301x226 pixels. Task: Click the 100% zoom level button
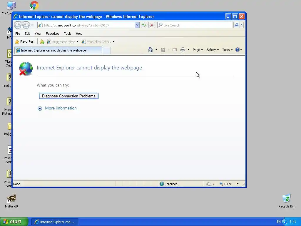[x=226, y=184]
